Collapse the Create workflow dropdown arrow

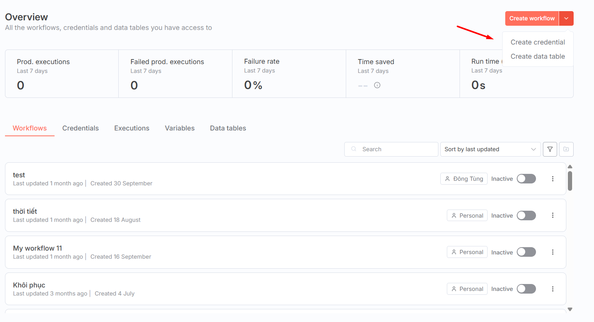(x=566, y=18)
